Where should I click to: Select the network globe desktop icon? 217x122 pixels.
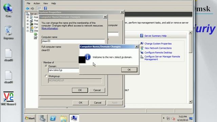[8, 11]
